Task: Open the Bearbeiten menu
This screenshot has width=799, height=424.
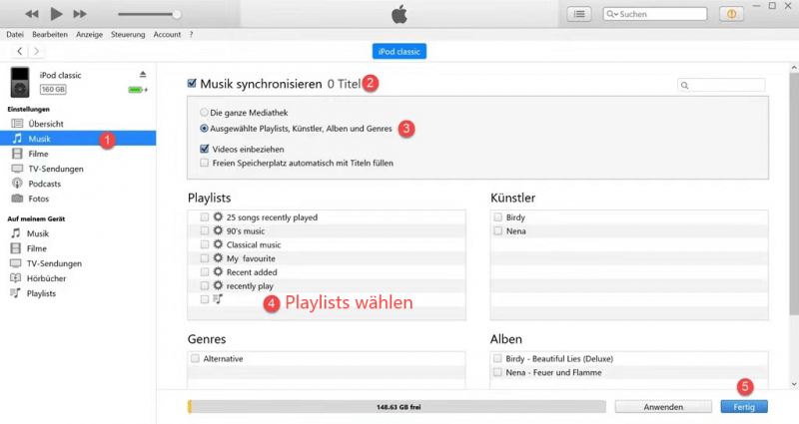Action: 50,35
